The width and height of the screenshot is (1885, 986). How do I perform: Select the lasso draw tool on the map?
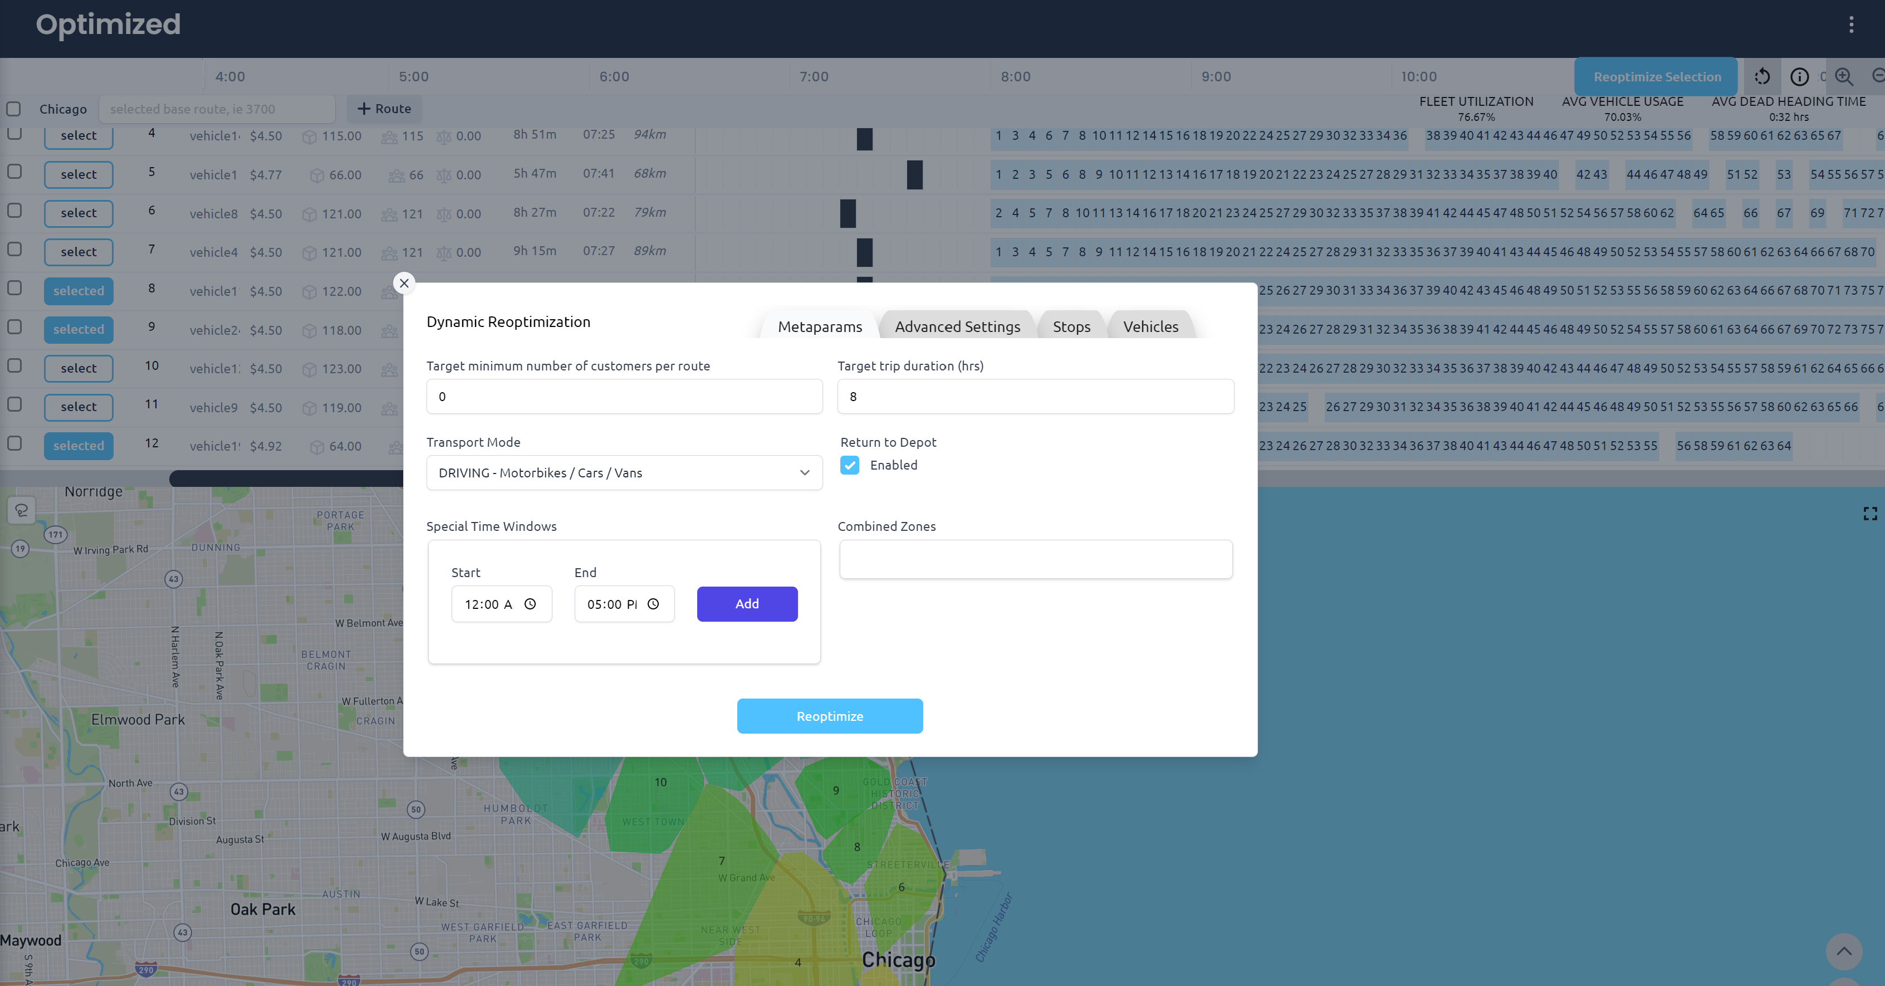pyautogui.click(x=21, y=510)
